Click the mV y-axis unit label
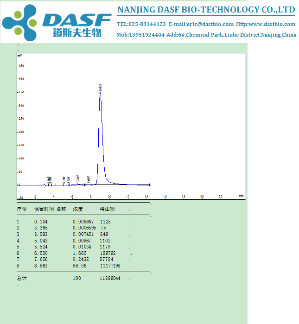This screenshot has width=299, height=324. 20,55
